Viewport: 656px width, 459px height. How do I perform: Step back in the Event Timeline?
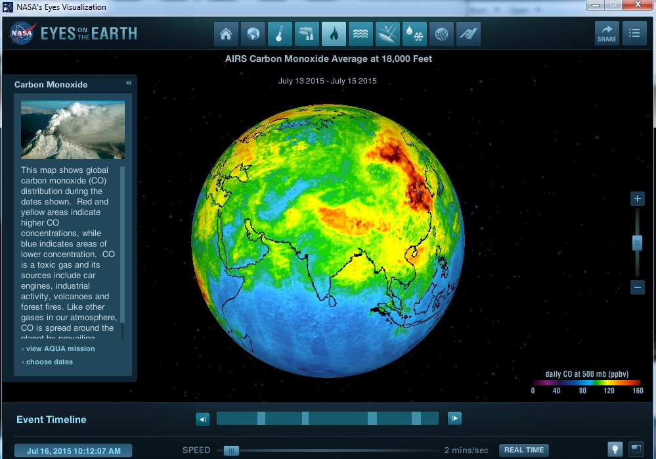click(202, 419)
